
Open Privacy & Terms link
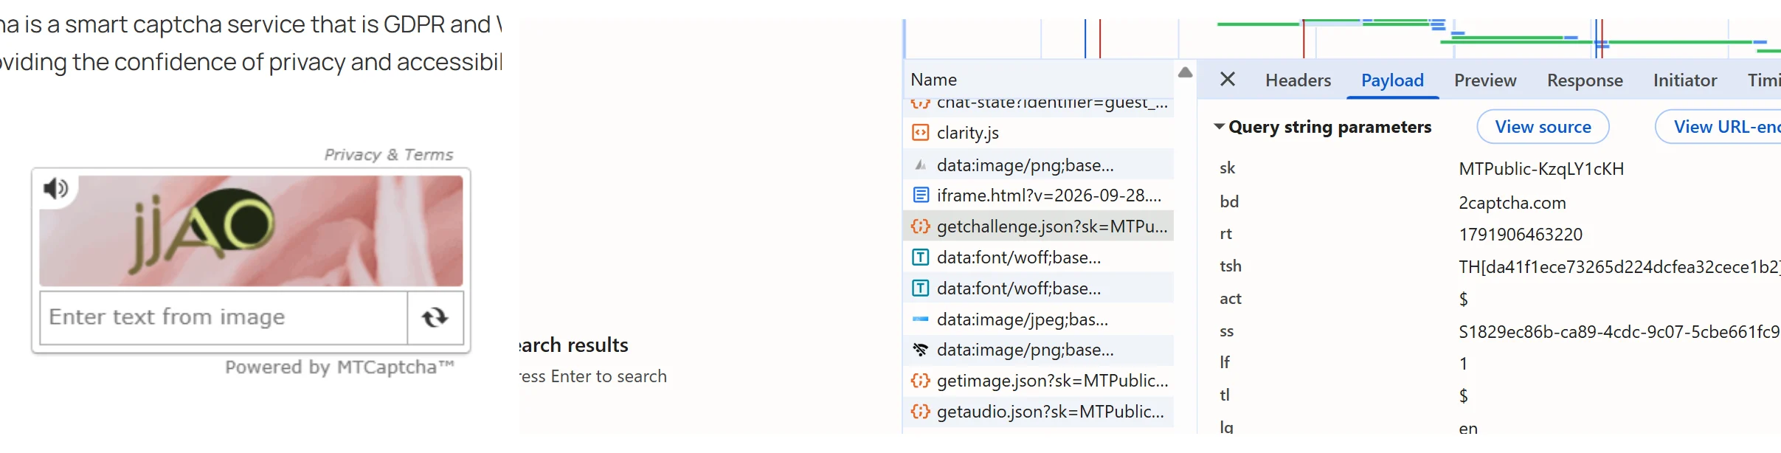click(389, 155)
